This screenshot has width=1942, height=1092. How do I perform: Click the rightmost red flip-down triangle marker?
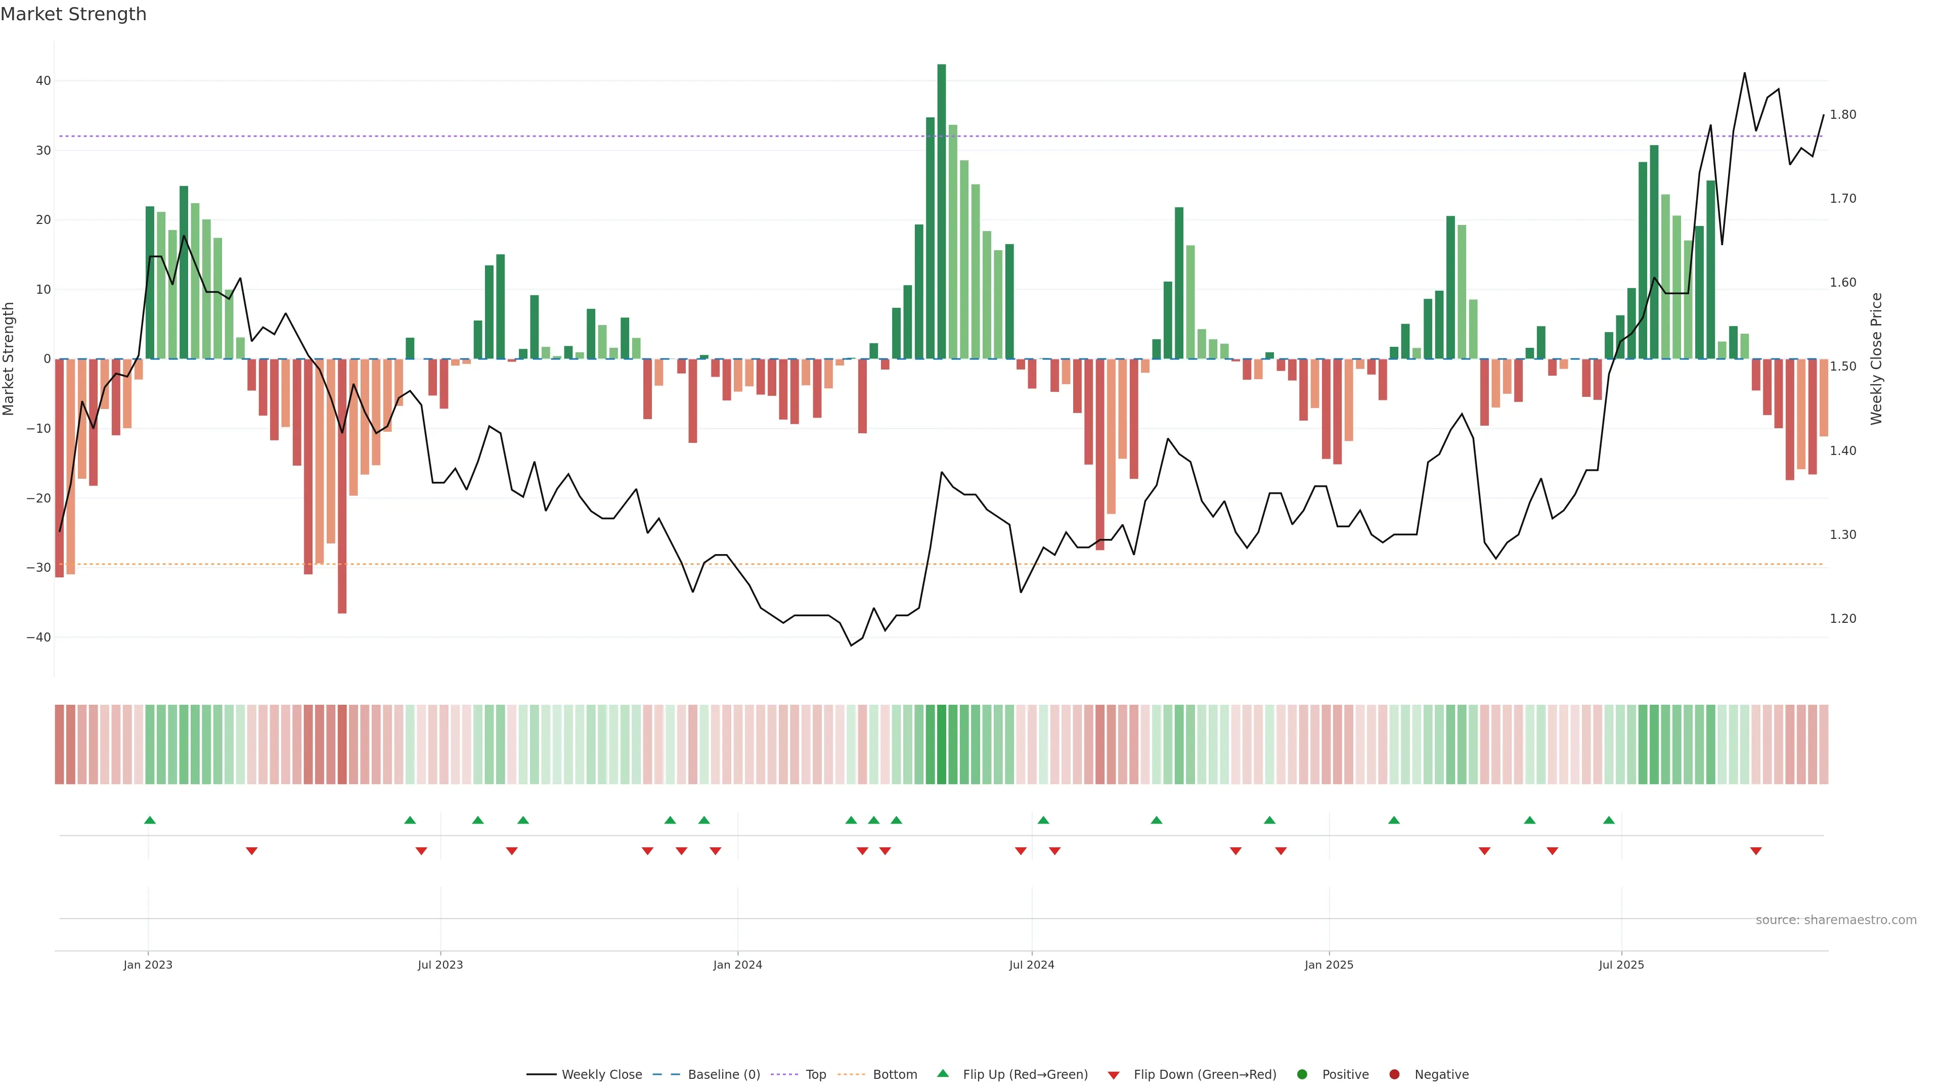point(1756,851)
